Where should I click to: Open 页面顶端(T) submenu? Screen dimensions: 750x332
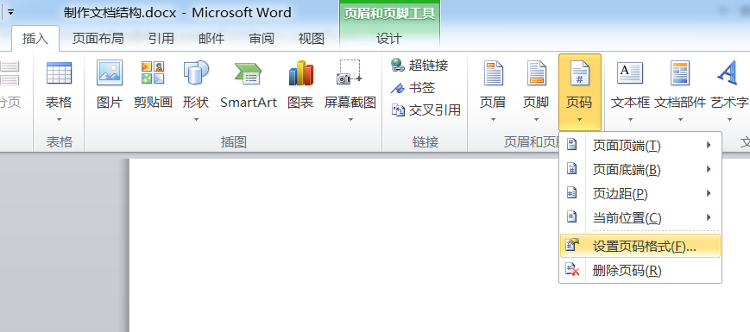(640, 145)
